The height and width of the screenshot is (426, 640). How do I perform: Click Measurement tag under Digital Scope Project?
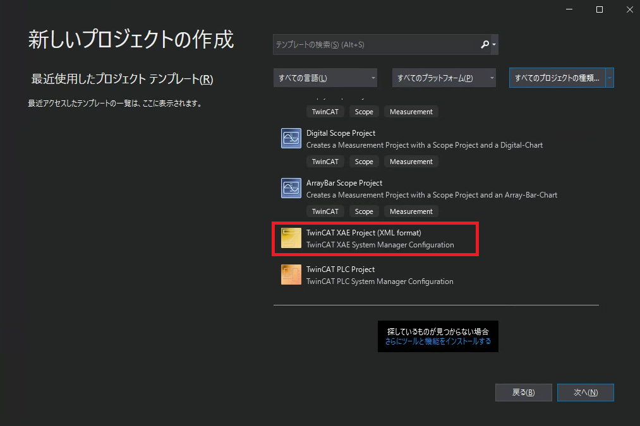(411, 162)
